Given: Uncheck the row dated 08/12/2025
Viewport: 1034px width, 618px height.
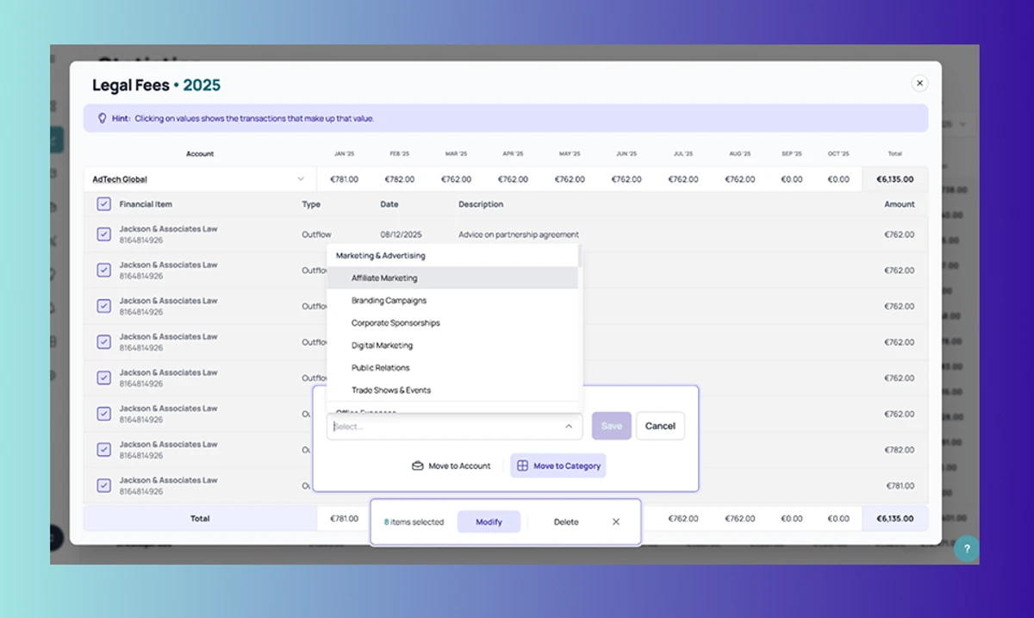Looking at the screenshot, I should tap(104, 234).
